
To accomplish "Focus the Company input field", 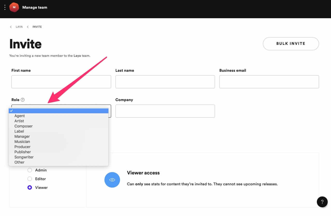I will click(x=165, y=111).
